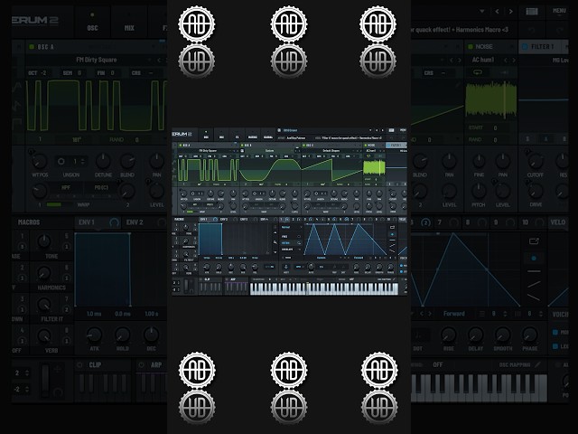Click OSC A DETUNE knob in enlarged left backdrop
Viewport: 578px width, 434px height.
point(103,161)
